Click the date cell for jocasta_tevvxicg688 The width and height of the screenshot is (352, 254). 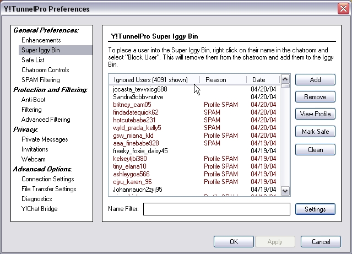point(263,89)
